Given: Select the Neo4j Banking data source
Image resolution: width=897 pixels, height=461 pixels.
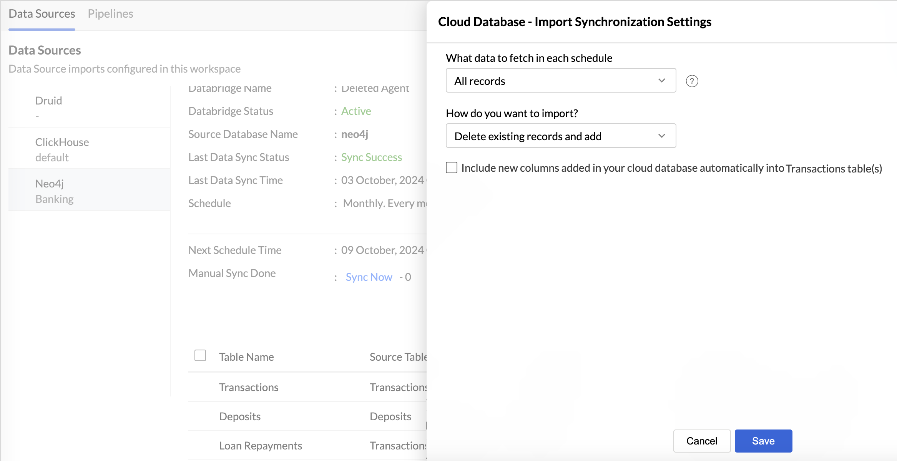Looking at the screenshot, I should click(54, 191).
